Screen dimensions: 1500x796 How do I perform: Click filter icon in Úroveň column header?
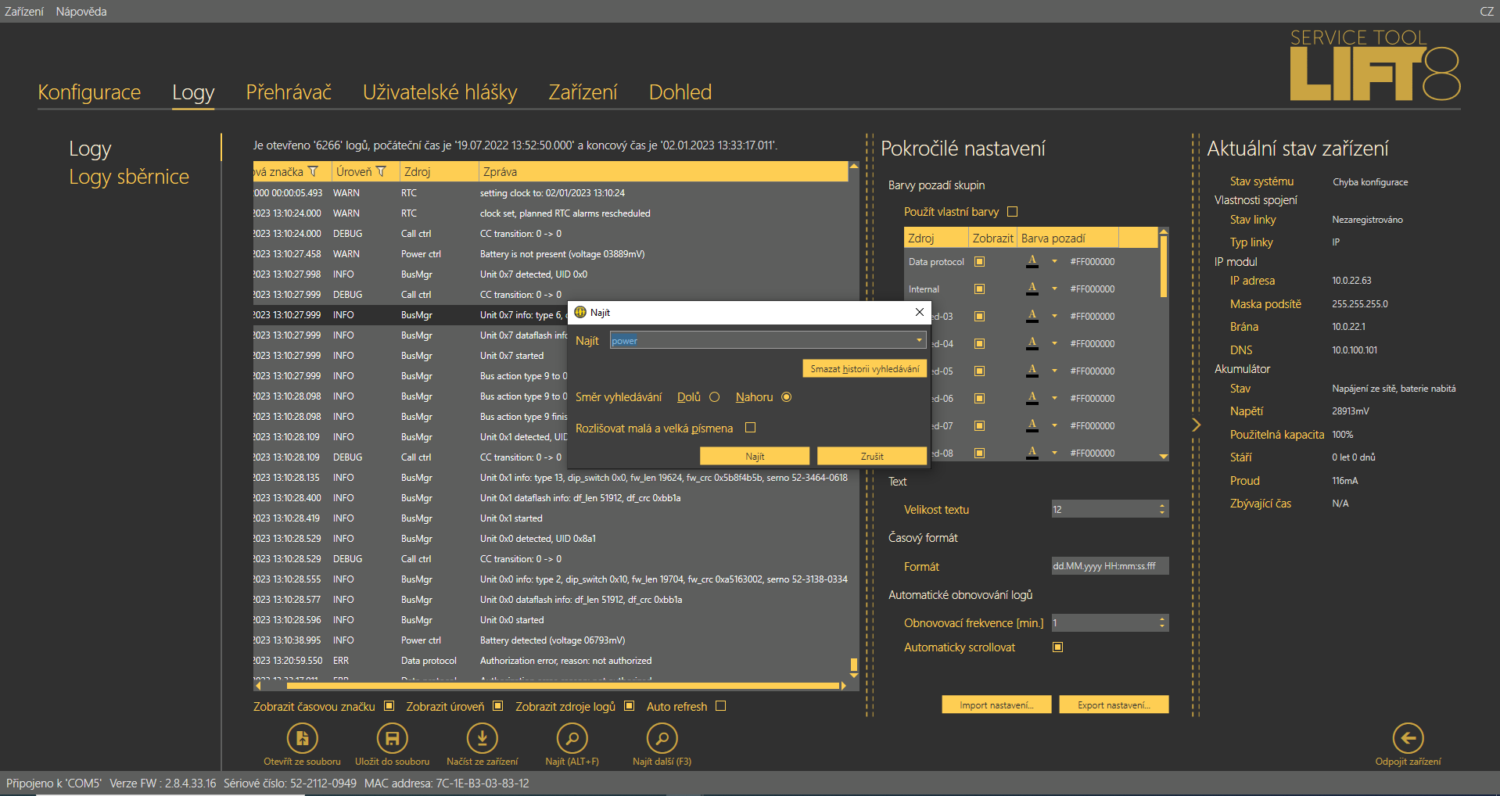click(382, 172)
